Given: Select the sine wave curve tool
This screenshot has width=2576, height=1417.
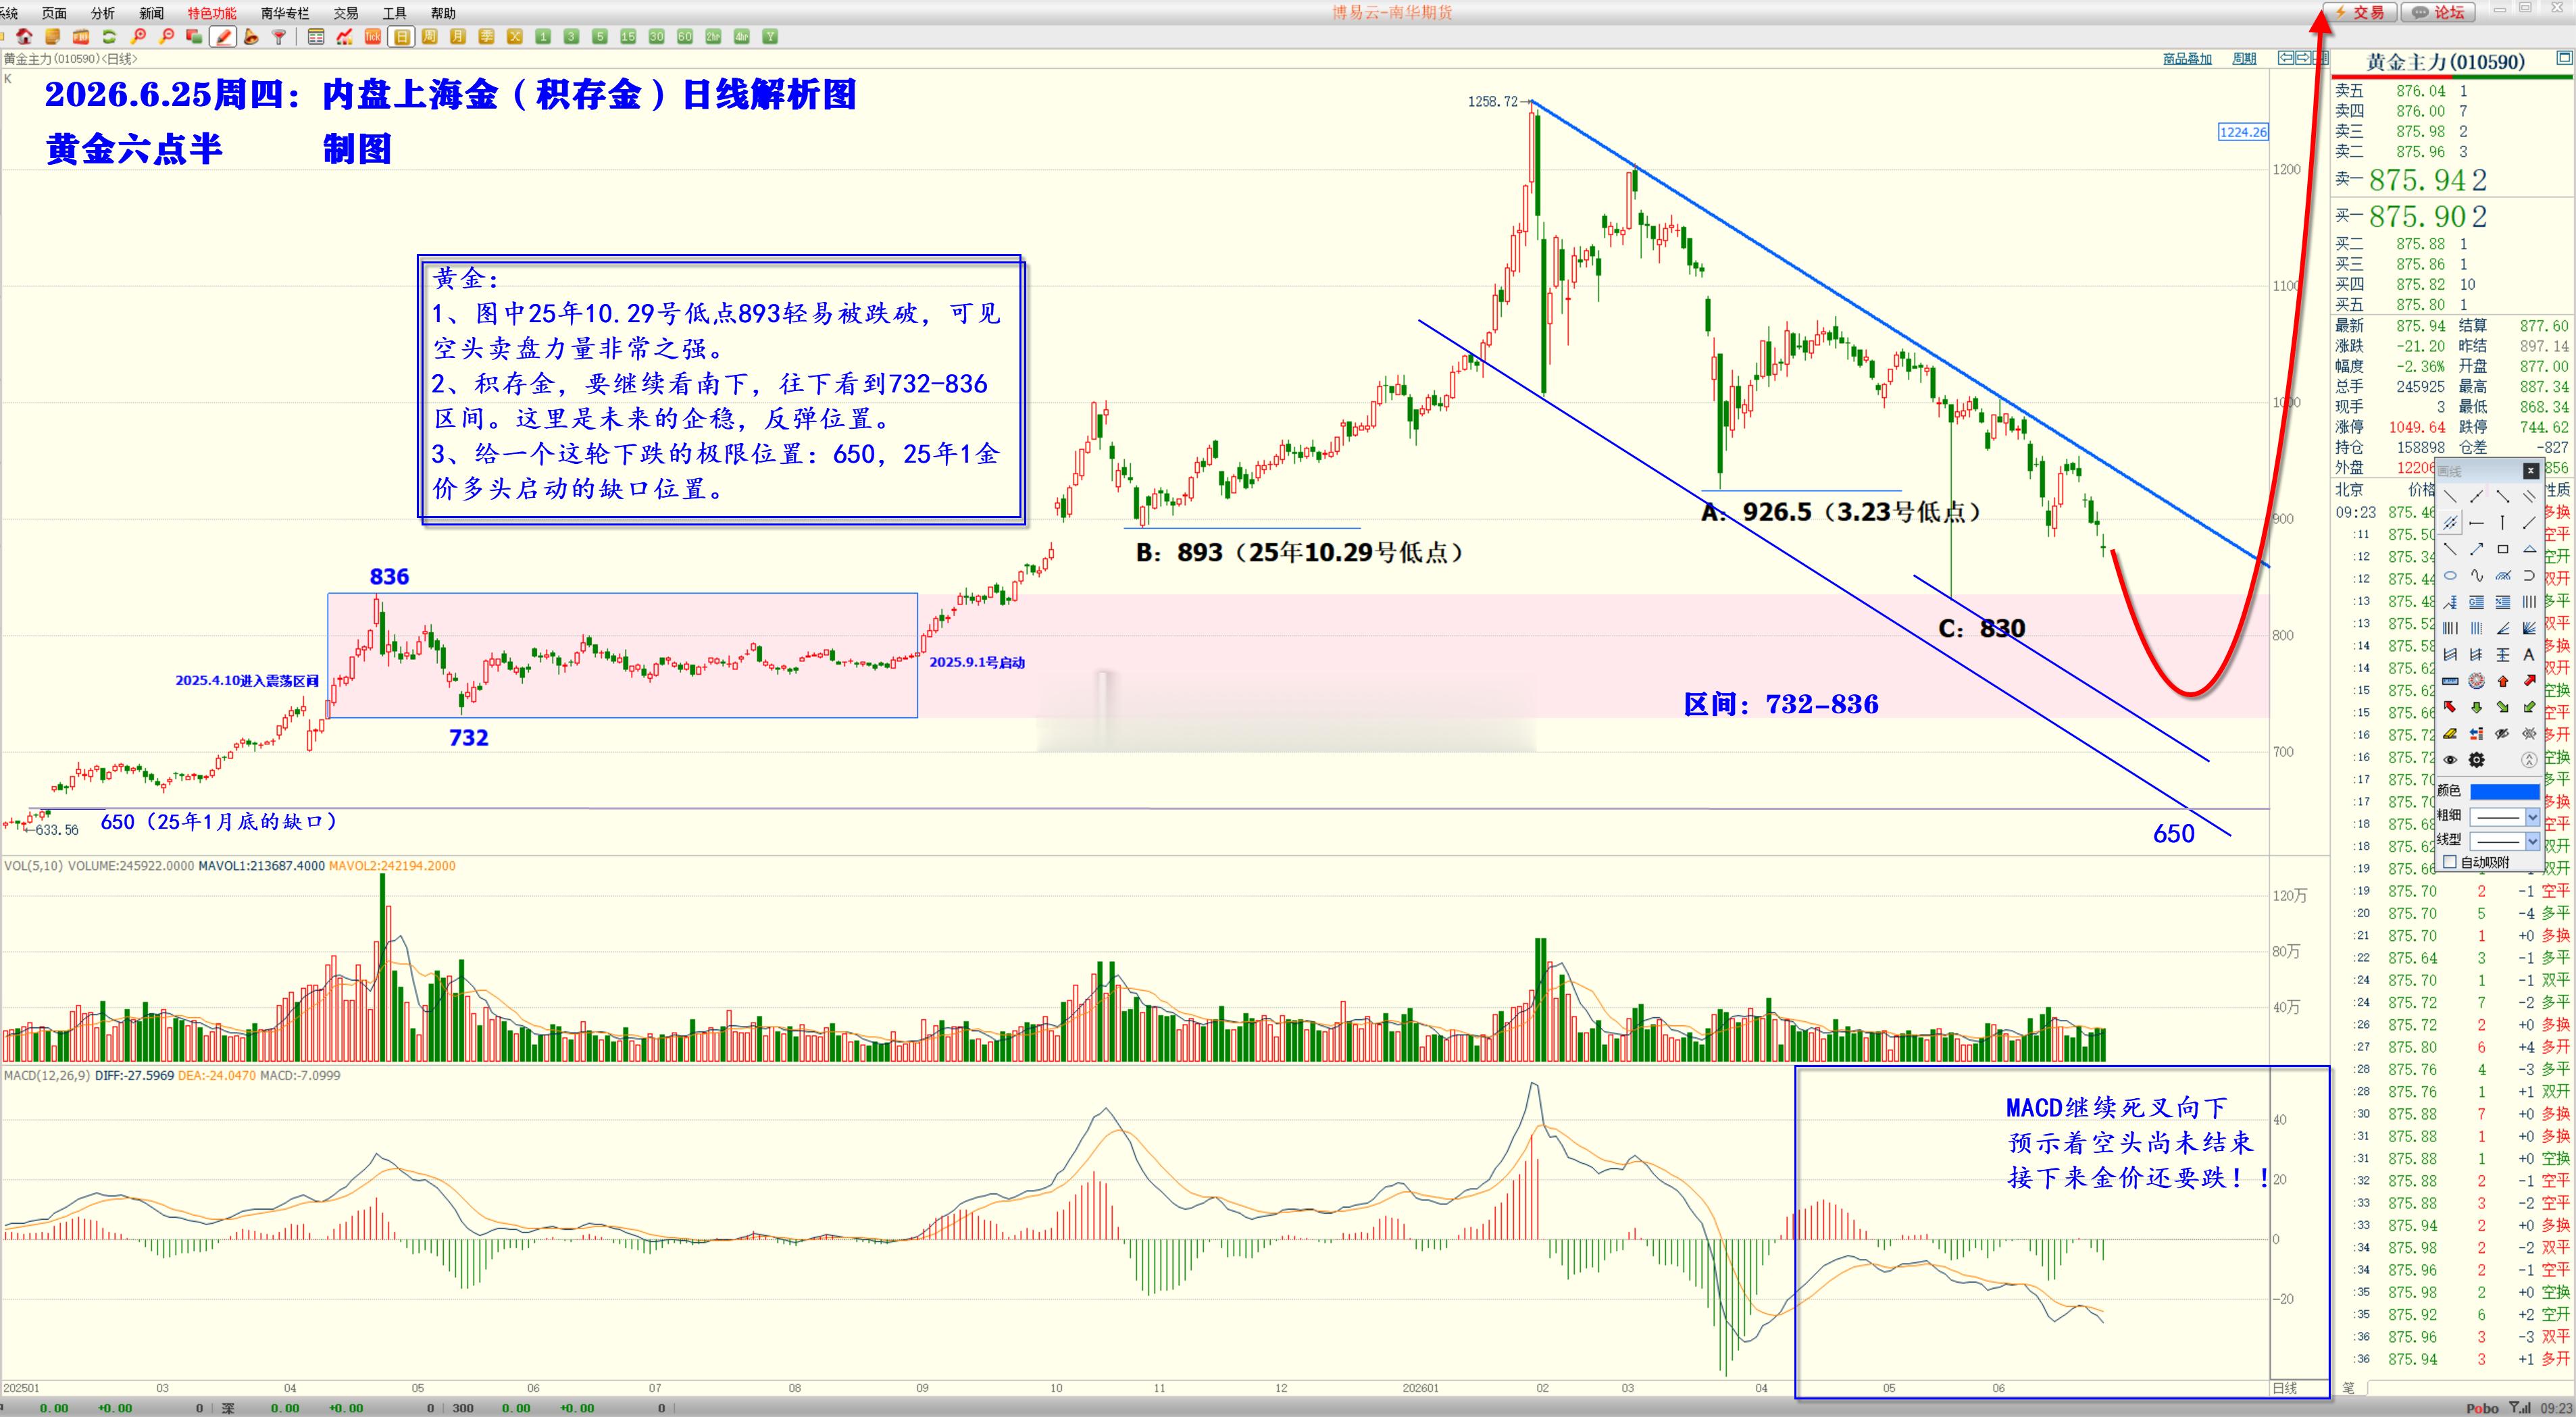Looking at the screenshot, I should (x=2477, y=575).
